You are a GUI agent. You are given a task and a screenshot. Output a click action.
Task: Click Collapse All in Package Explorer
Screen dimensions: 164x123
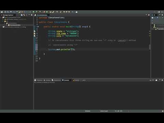click(22, 15)
